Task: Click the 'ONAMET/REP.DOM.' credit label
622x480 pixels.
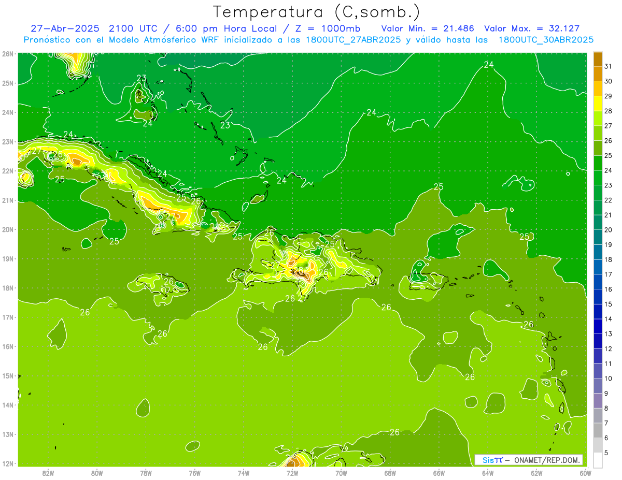Action: (x=548, y=460)
